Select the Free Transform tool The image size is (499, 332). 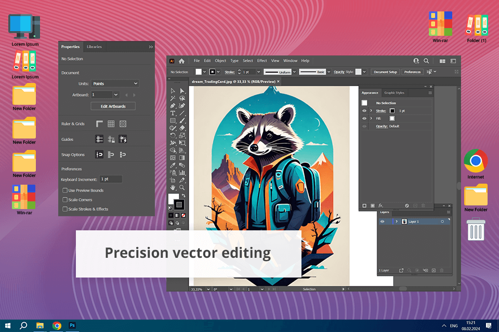point(182,143)
